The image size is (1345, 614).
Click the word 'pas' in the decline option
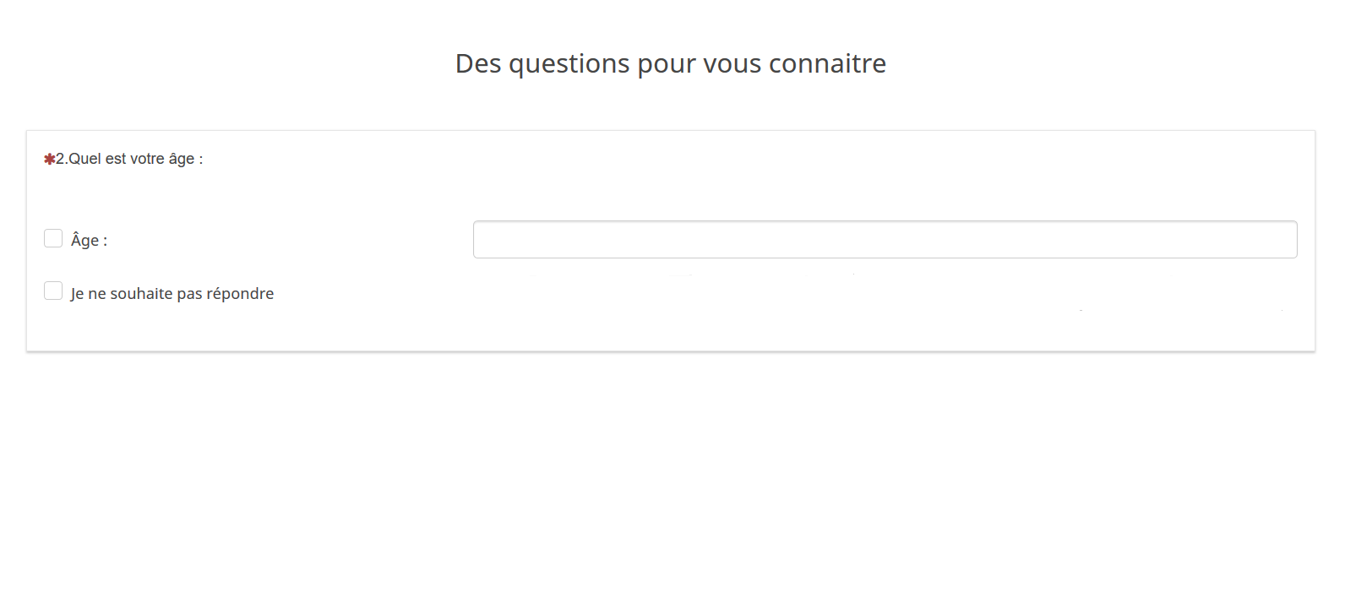point(189,294)
